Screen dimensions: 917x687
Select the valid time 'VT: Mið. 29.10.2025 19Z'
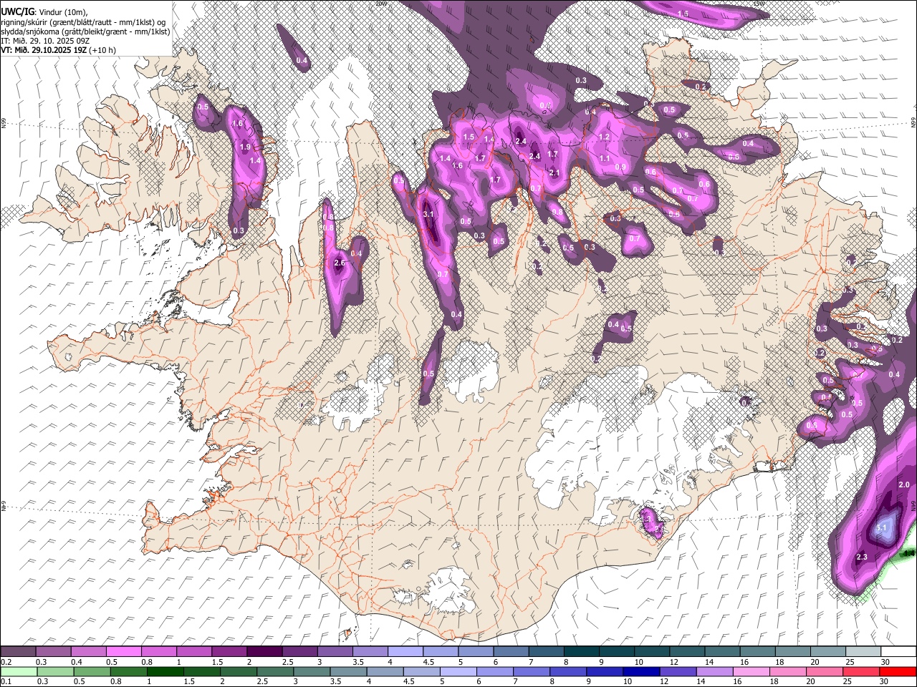coord(44,51)
